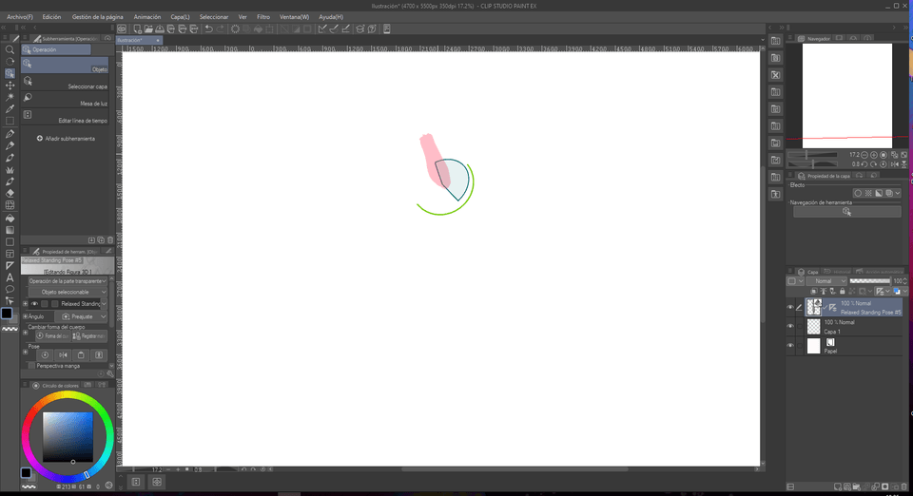Click the Navigator rotation slider
Image resolution: width=913 pixels, height=496 pixels.
812,164
